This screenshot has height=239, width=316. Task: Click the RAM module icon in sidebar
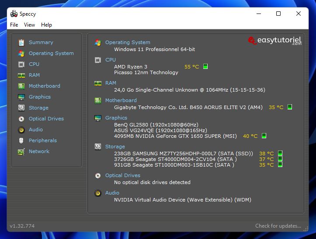click(21, 75)
